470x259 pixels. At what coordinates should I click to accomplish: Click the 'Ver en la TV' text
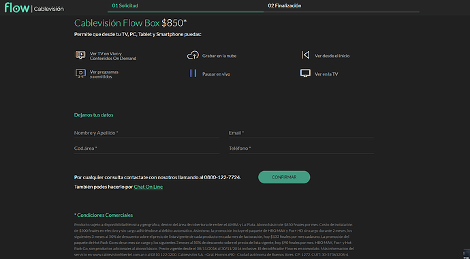click(326, 74)
